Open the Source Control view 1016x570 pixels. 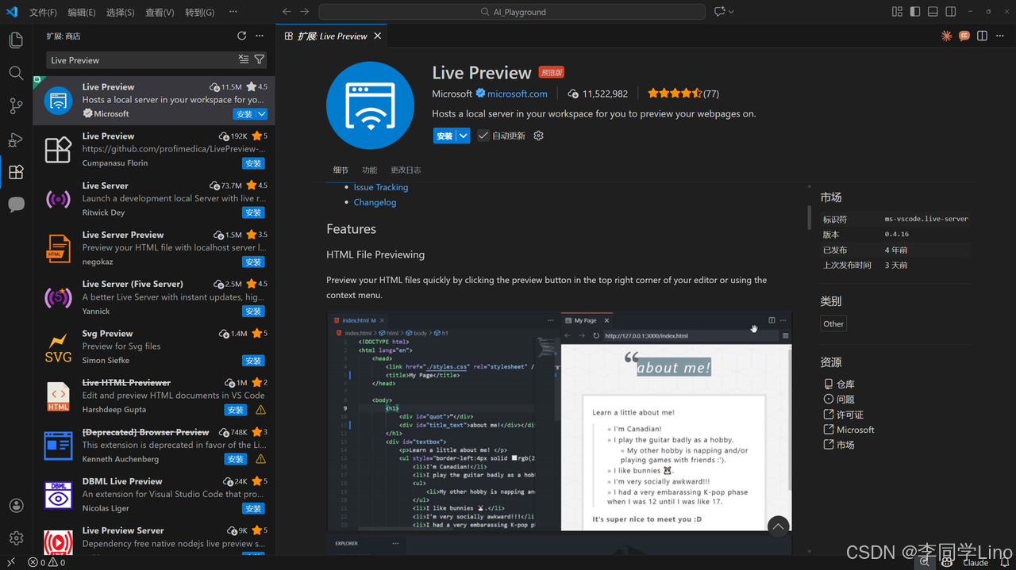(x=16, y=106)
